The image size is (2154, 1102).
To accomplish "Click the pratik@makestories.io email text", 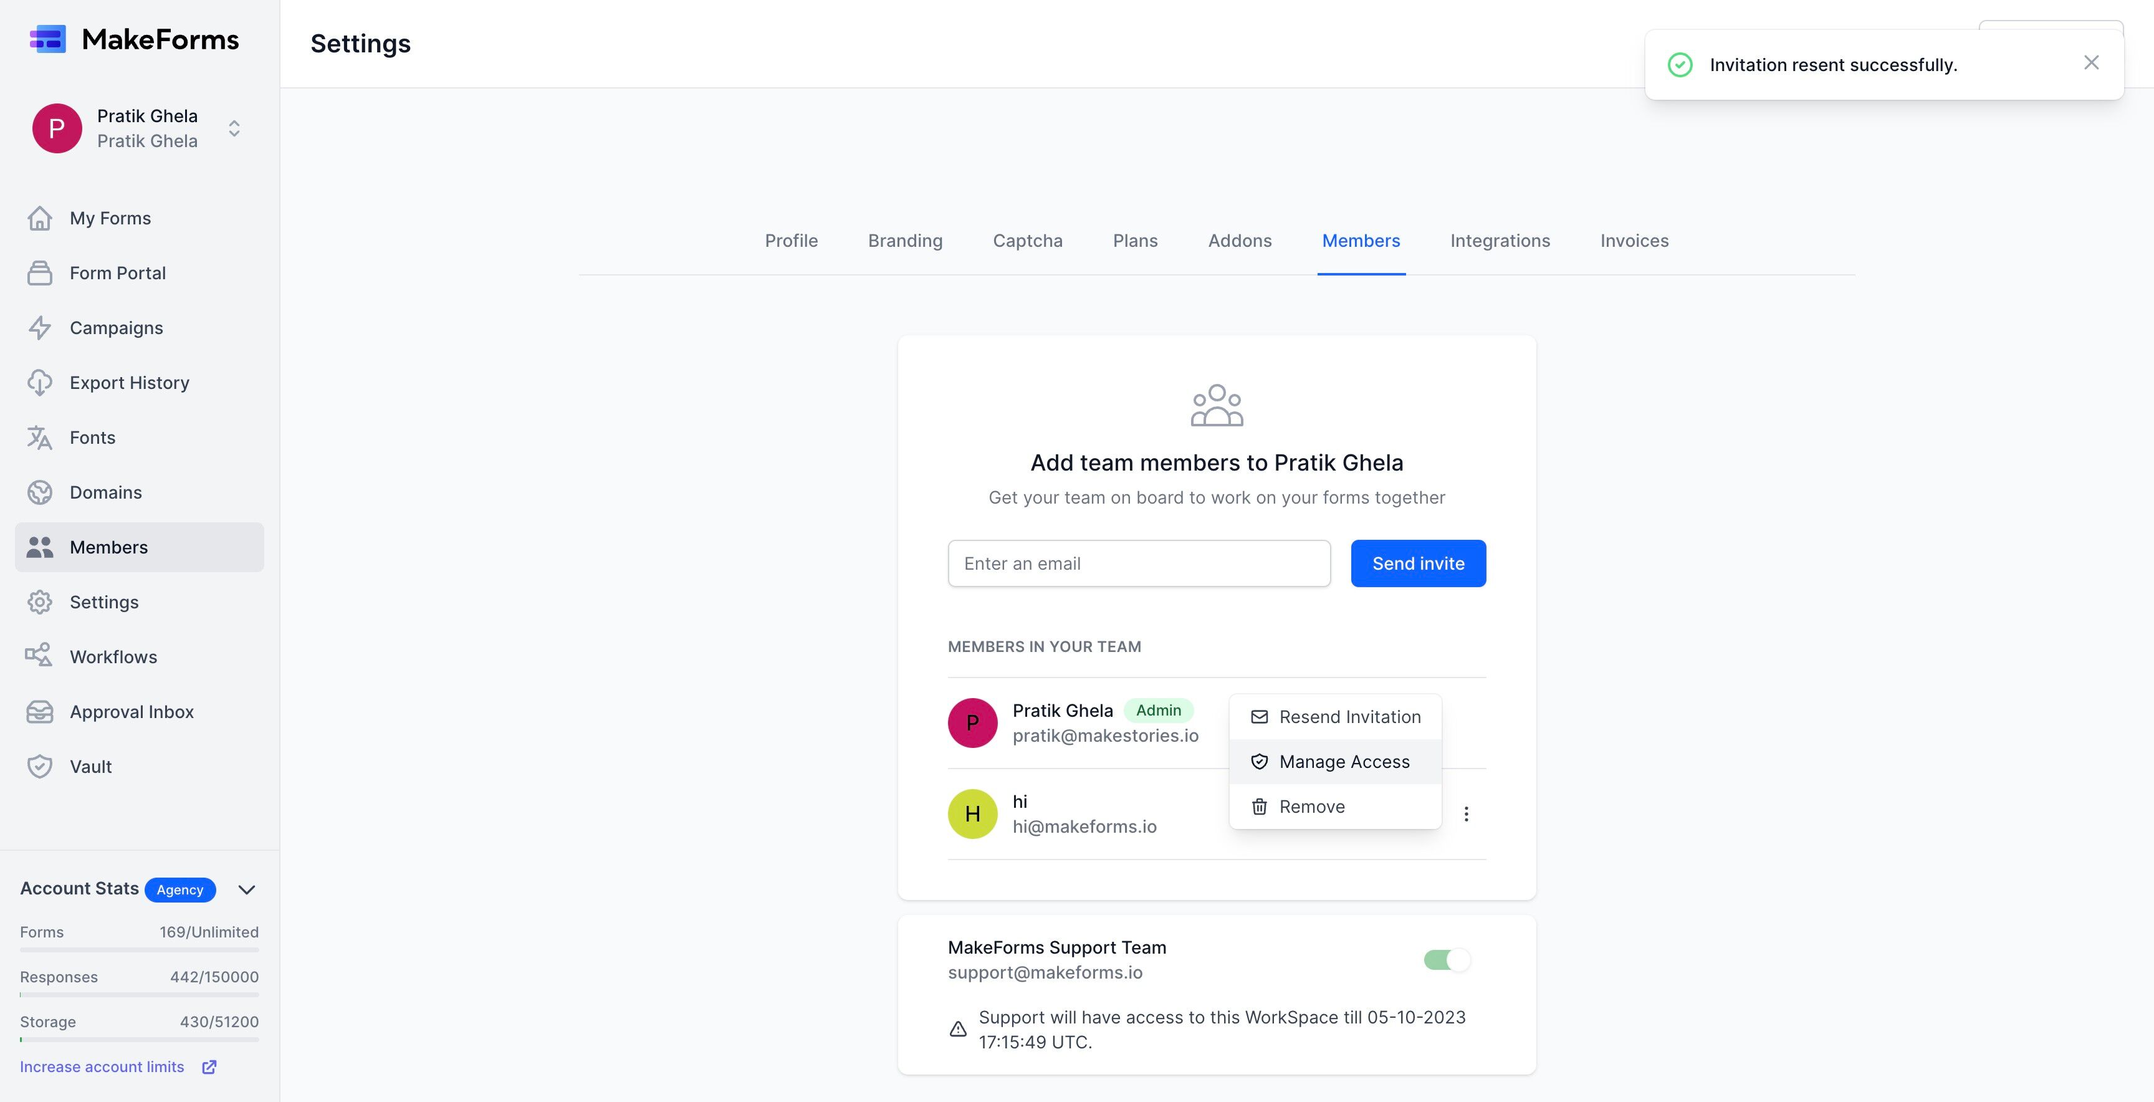I will click(1106, 735).
